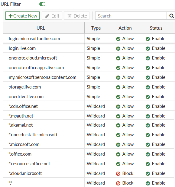The width and height of the screenshot is (175, 187).
Task: Click Enable status icon for *.cloud.microsoft
Action: (148, 174)
